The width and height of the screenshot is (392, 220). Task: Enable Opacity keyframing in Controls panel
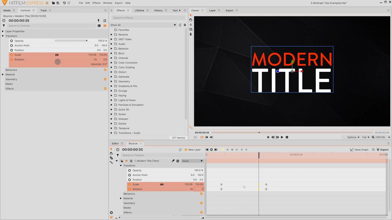12,41
